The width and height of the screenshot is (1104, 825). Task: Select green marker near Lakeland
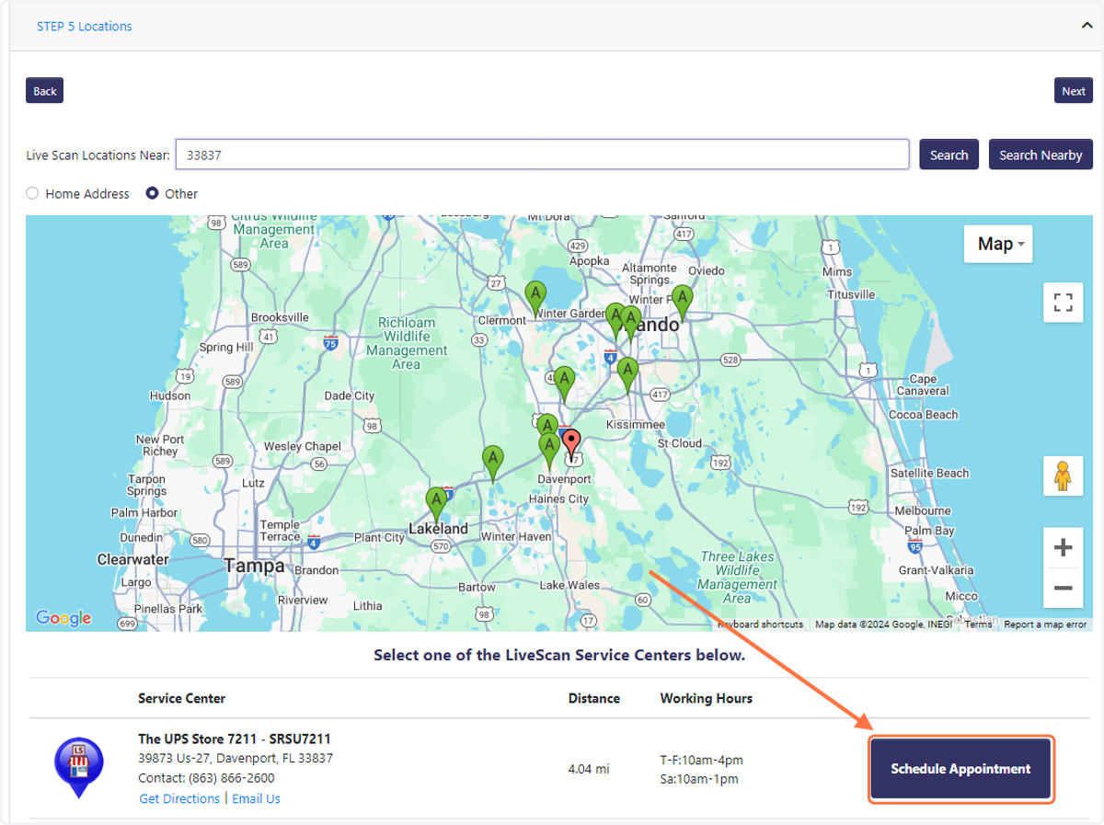pos(437,503)
